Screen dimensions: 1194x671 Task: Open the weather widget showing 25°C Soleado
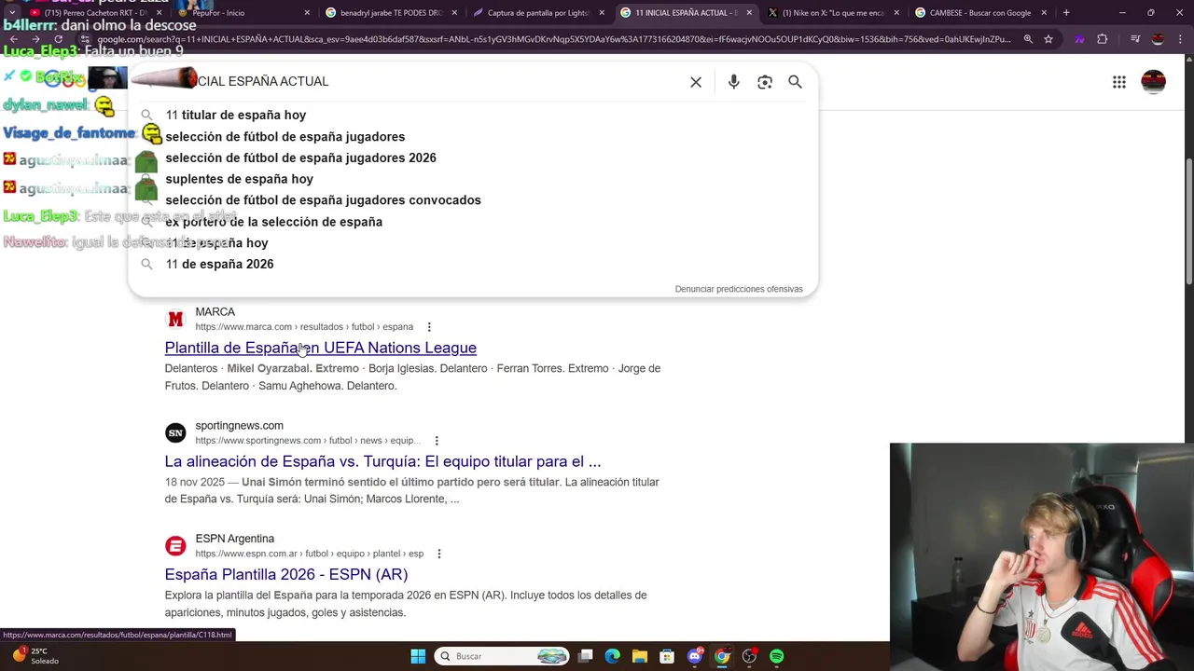(x=35, y=656)
